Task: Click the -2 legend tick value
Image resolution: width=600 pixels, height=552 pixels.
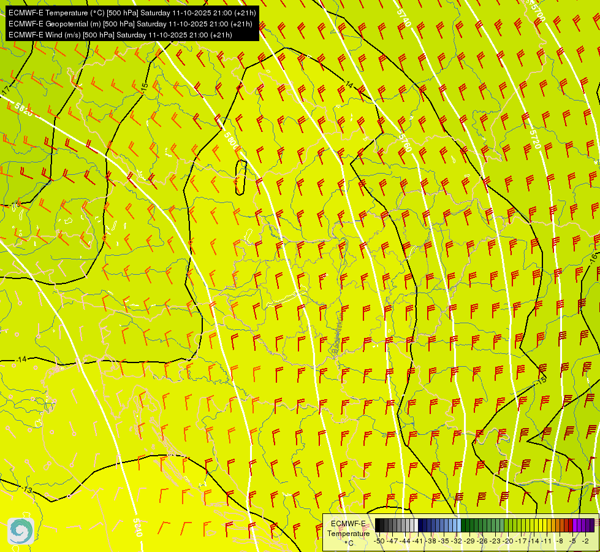Action: (585, 542)
